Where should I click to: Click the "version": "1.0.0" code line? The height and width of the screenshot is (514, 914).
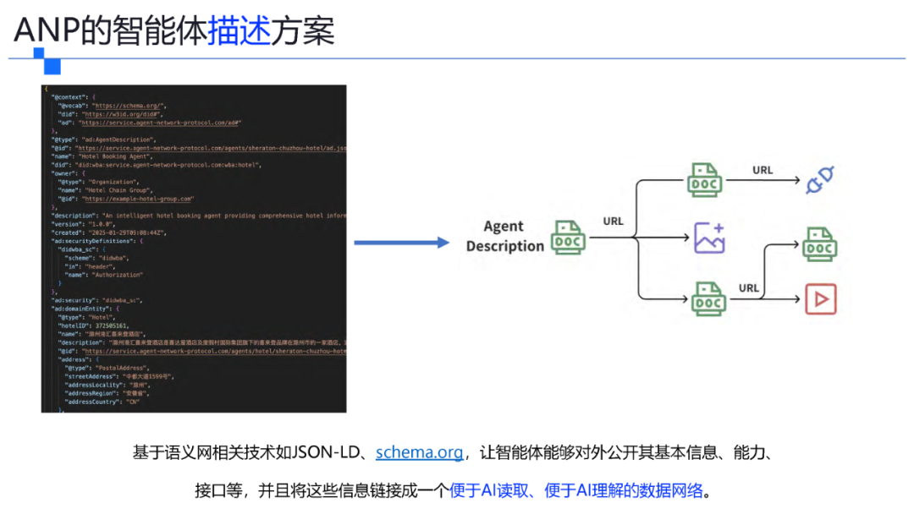coord(83,224)
